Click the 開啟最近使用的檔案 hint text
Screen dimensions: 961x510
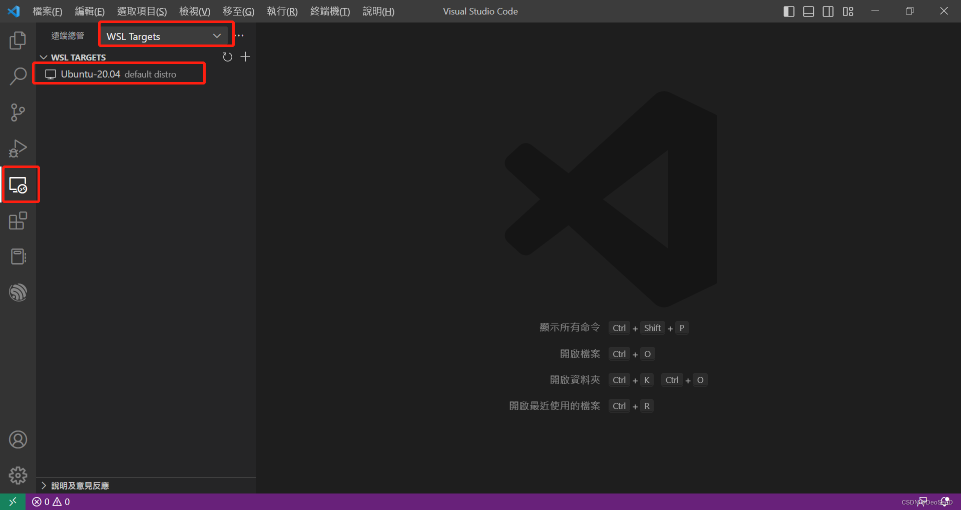pos(555,406)
